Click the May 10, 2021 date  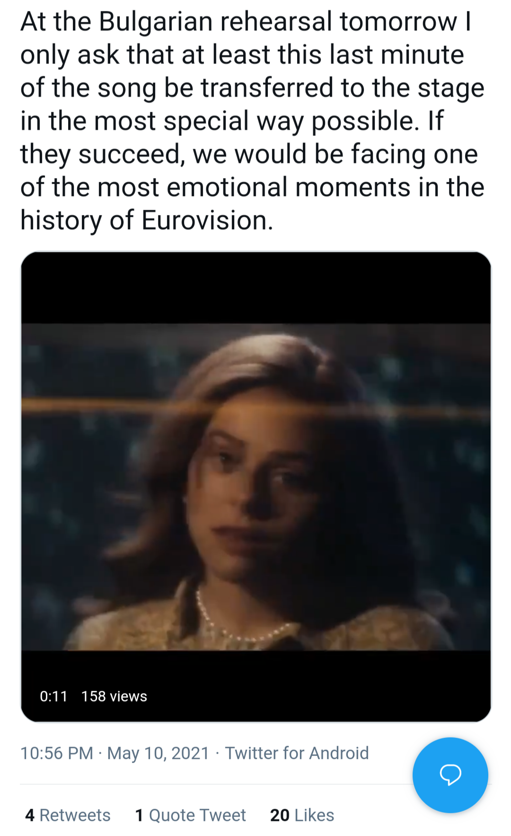tap(158, 753)
